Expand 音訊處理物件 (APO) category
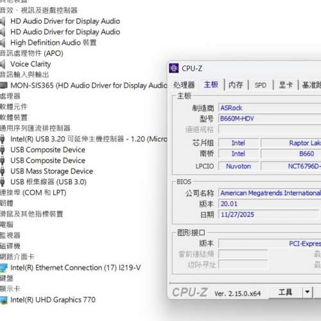Viewport: 321px width, 321px height. coord(31,53)
